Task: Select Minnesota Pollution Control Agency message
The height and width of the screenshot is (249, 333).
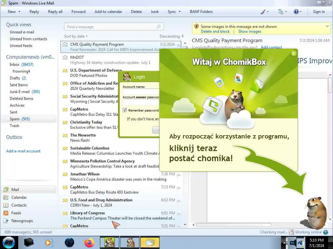Action: 111,164
